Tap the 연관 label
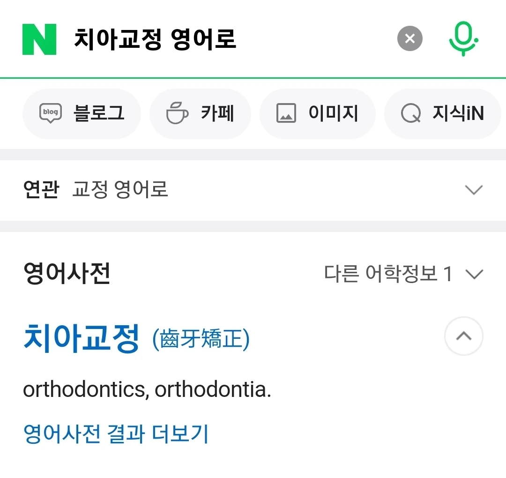The image size is (506, 478). [41, 190]
